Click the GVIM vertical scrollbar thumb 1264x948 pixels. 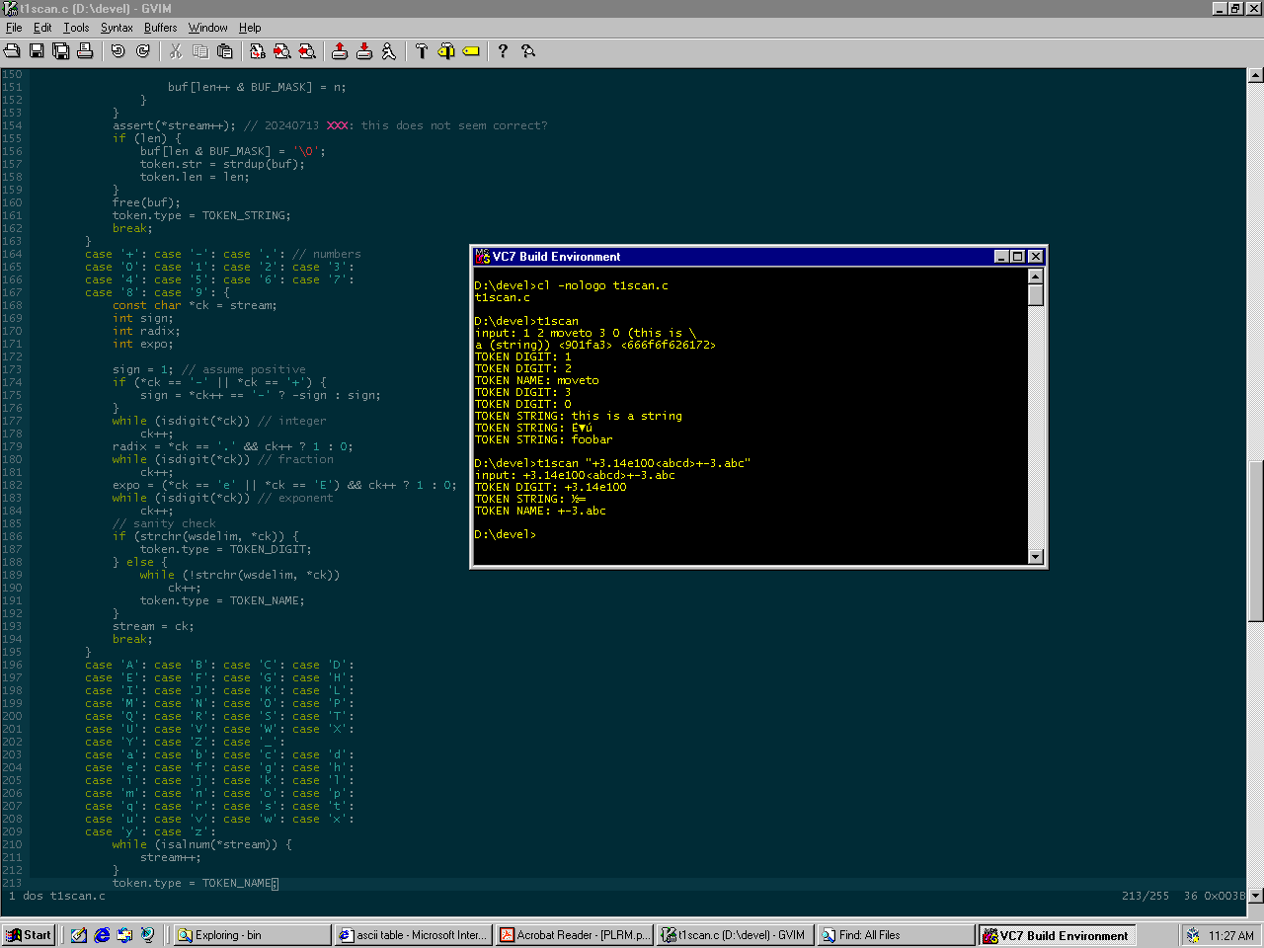point(1256,541)
